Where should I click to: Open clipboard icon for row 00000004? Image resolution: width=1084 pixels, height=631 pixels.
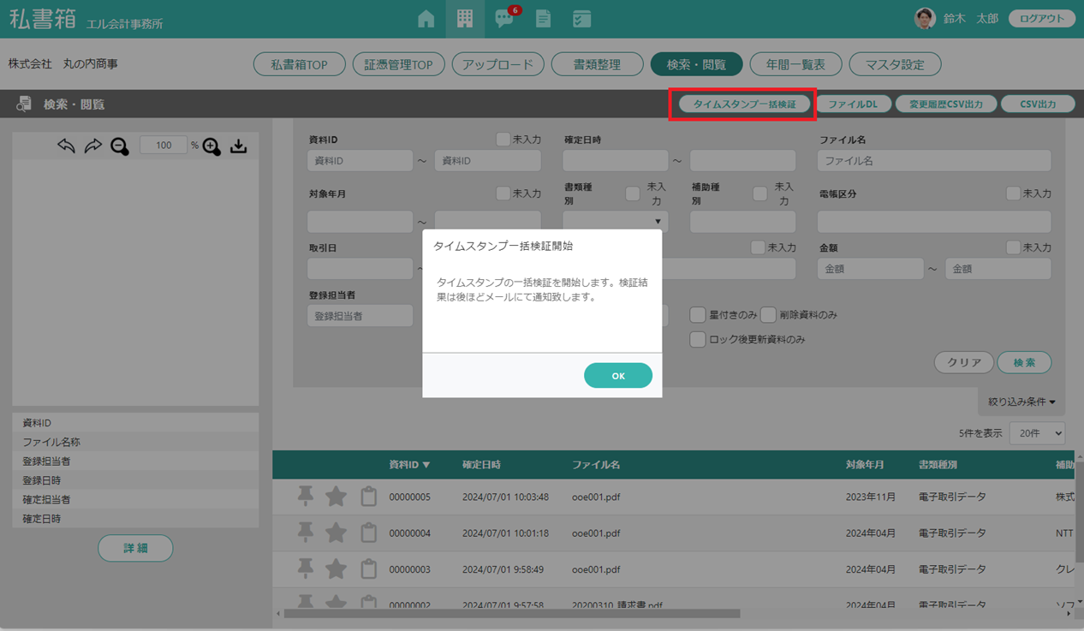[x=368, y=533]
